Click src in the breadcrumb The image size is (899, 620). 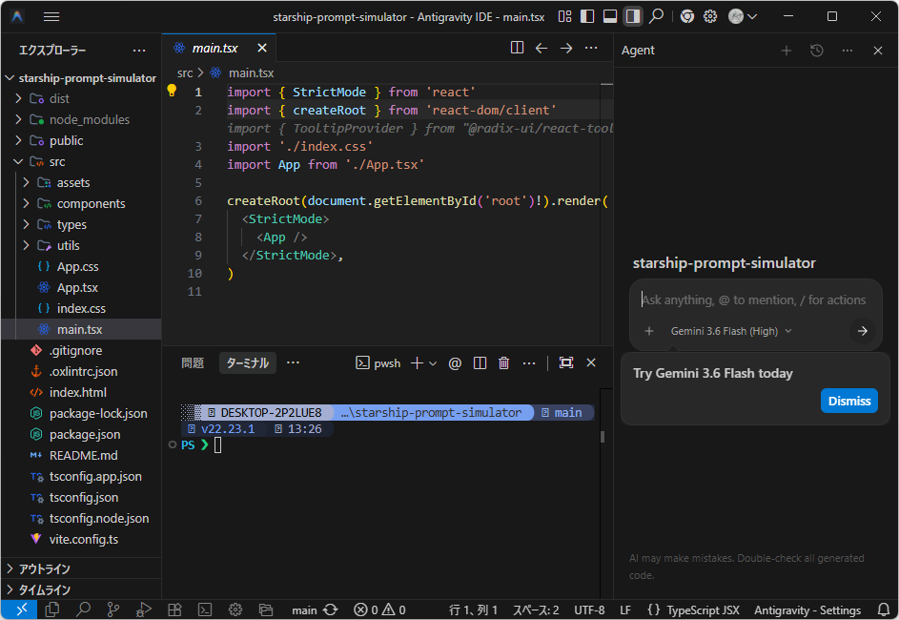click(x=185, y=72)
